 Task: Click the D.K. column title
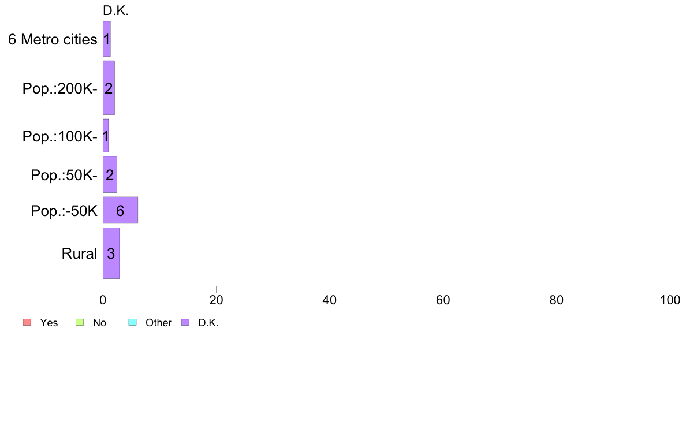[x=115, y=11]
